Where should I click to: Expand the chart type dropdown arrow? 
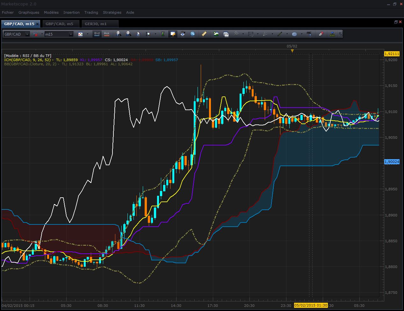[87, 34]
